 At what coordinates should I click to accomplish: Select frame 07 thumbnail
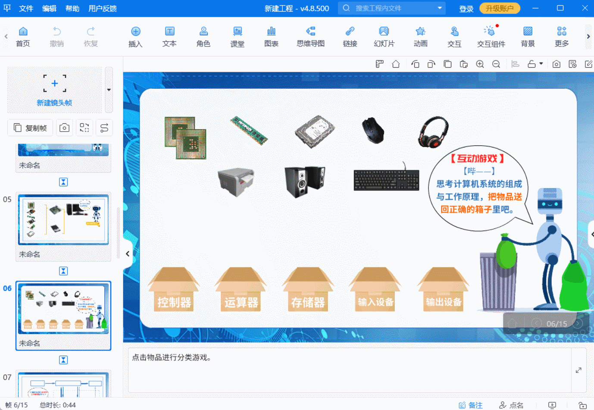63,385
